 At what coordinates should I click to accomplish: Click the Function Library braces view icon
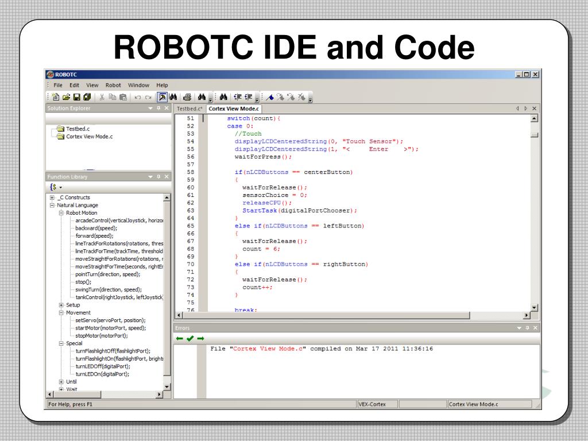(53, 187)
